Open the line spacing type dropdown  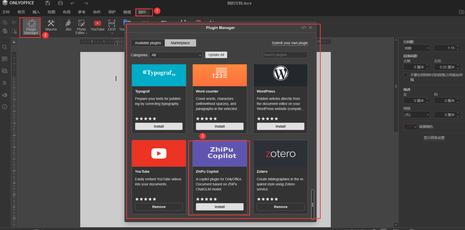pyautogui.click(x=417, y=48)
